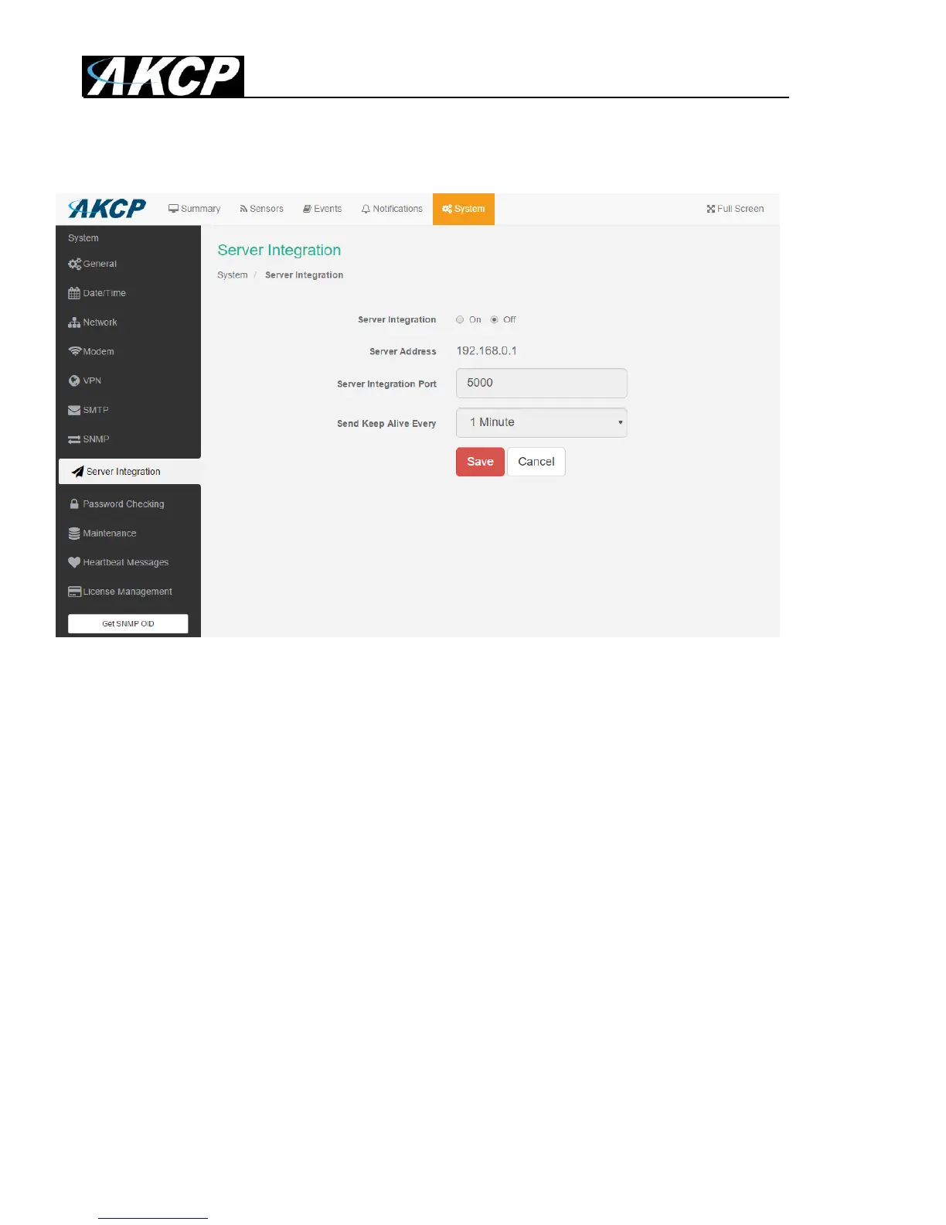
Task: Click the Server Integration paper plane icon
Action: pos(77,472)
